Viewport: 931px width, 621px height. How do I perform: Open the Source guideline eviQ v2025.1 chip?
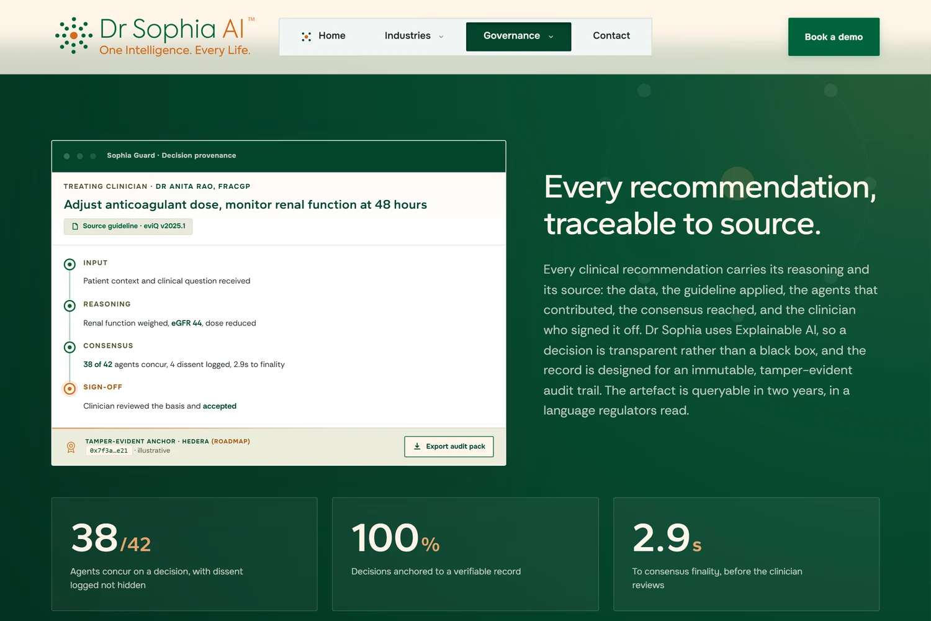tap(128, 227)
